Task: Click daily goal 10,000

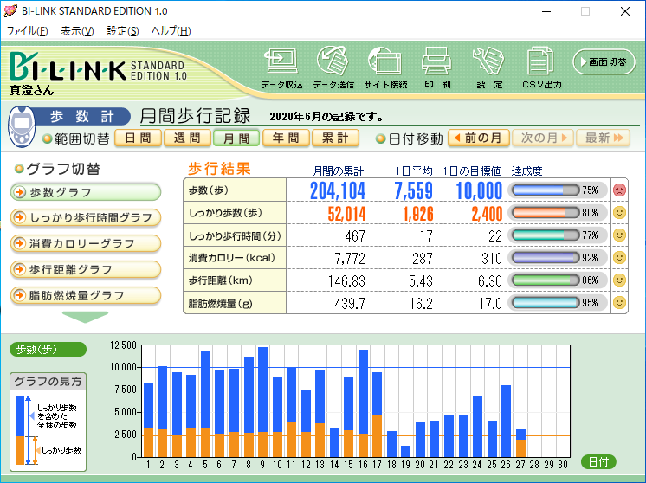Action: 479,190
